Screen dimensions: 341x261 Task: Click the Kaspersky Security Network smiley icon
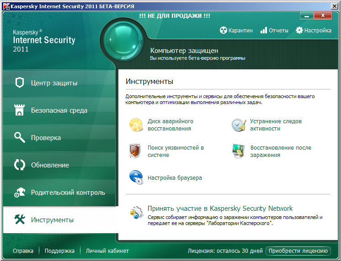[137, 212]
